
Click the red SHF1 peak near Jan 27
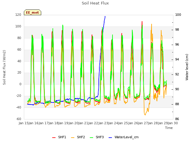[142, 21]
